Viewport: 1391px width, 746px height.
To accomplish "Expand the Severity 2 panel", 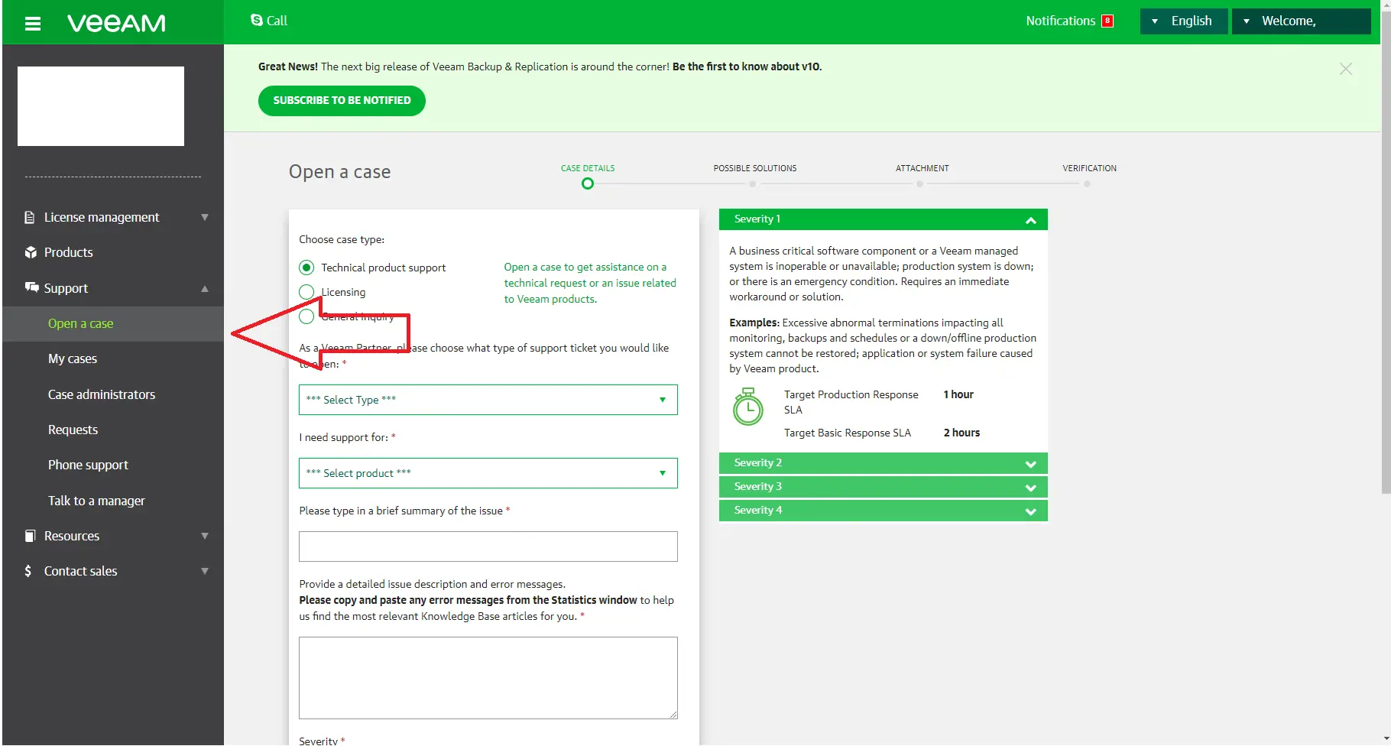I will coord(884,463).
